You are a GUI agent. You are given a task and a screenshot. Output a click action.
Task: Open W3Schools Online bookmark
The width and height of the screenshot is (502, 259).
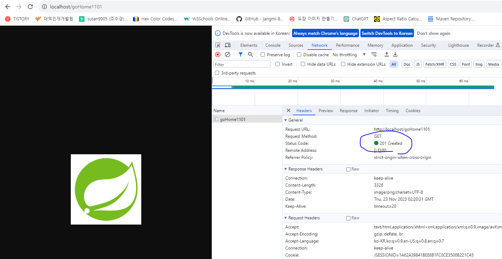[207, 19]
